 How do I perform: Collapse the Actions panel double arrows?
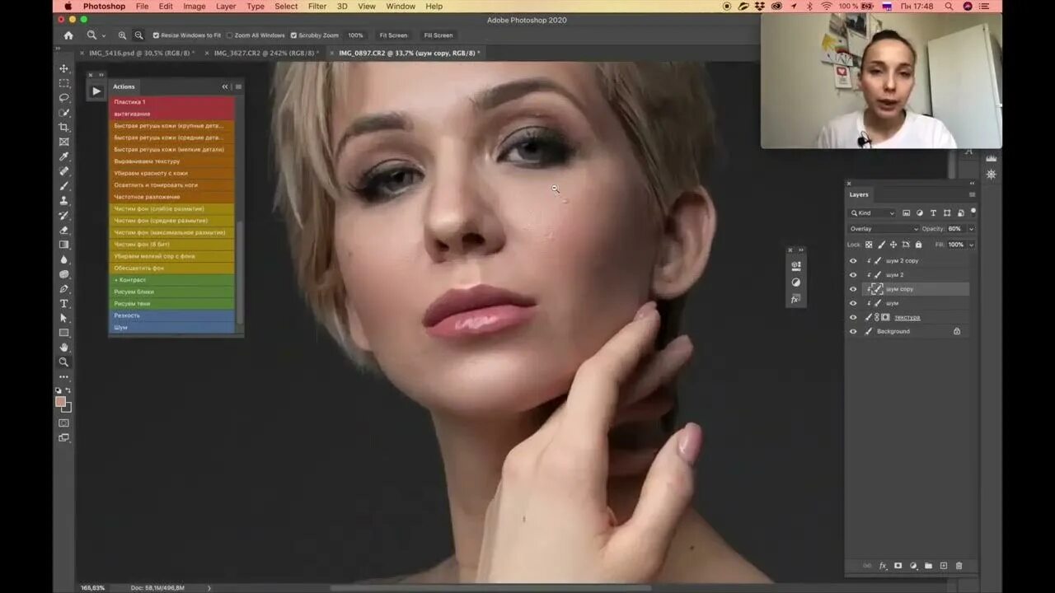pos(225,86)
